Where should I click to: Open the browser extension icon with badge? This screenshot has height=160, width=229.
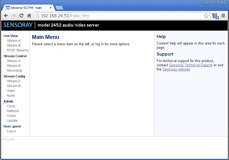215,16
